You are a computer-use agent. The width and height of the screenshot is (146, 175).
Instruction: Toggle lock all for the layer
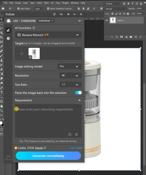tap(128, 14)
